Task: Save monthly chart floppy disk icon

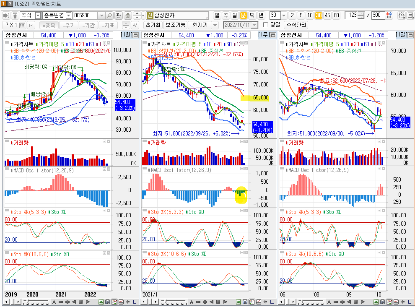Action: click(x=107, y=302)
